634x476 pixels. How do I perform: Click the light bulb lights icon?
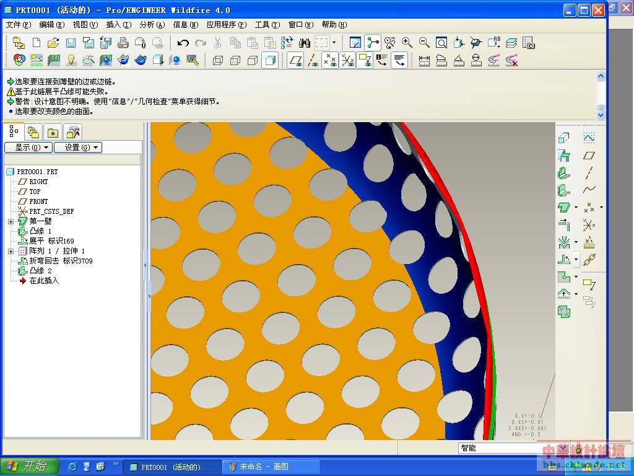point(71,60)
